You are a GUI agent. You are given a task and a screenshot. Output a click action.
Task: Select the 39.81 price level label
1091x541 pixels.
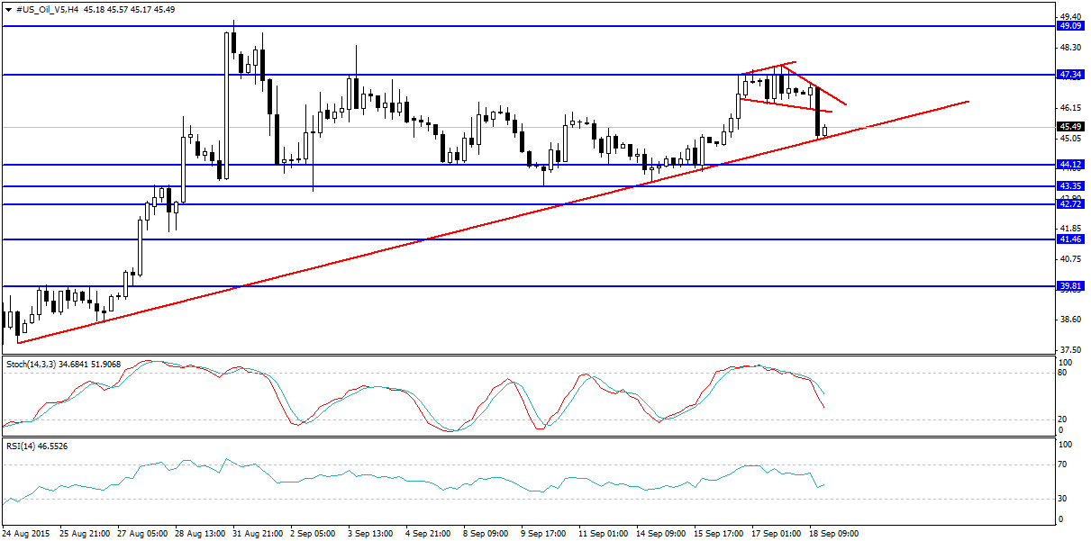[1070, 286]
